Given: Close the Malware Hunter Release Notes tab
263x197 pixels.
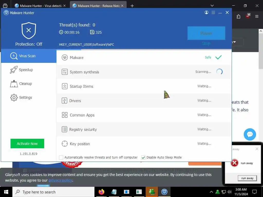Looking at the screenshot, I should click(x=122, y=6).
